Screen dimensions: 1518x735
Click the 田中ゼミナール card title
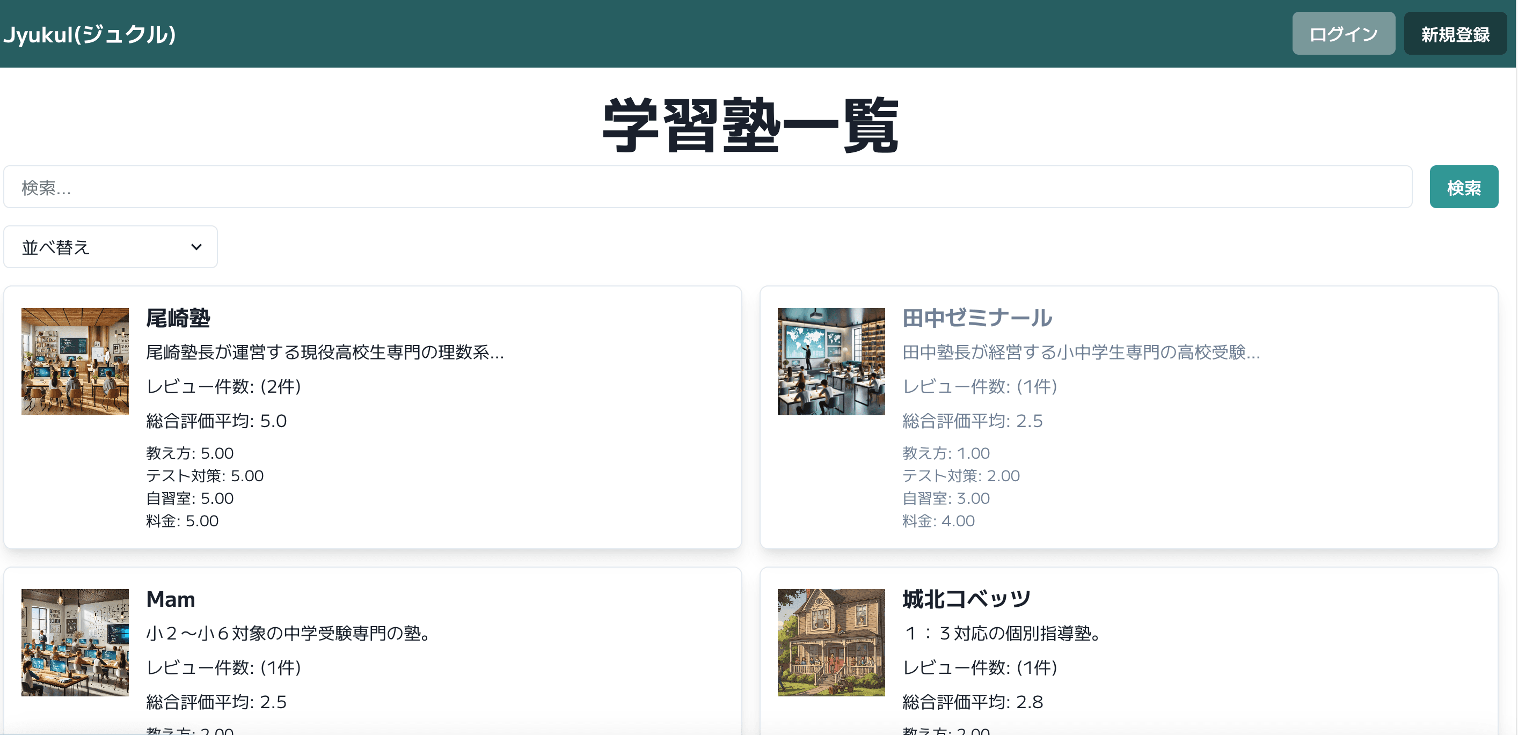click(x=976, y=318)
